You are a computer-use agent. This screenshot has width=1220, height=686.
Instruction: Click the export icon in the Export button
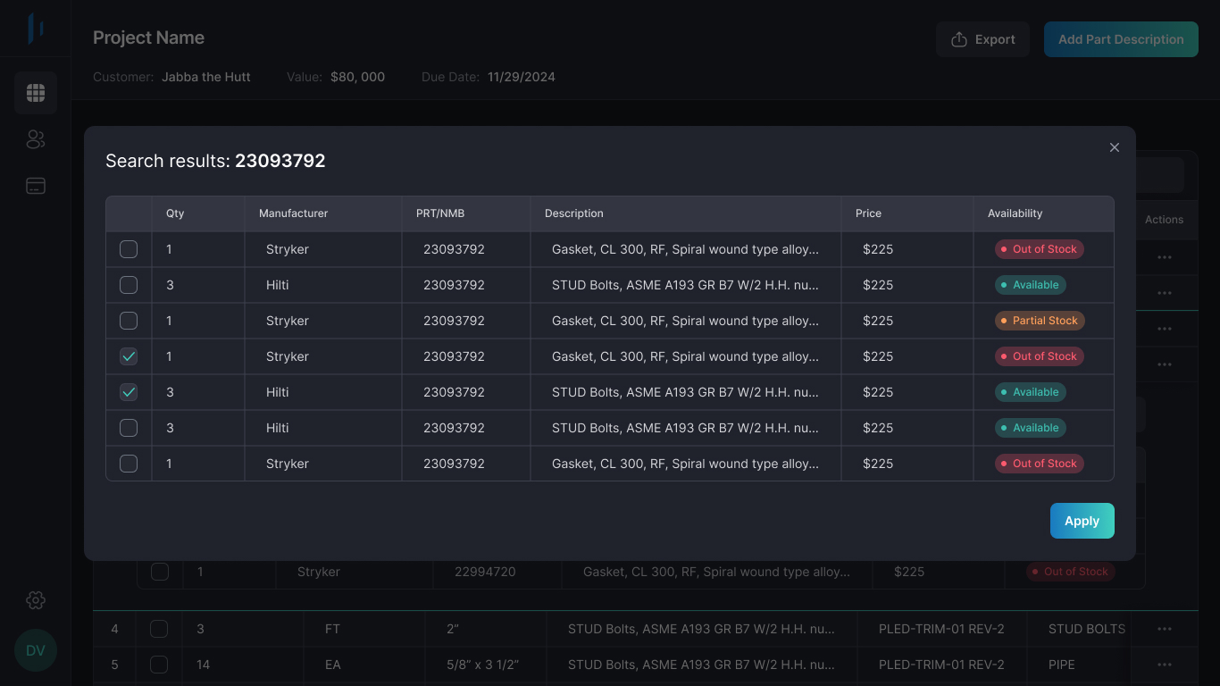tap(959, 39)
